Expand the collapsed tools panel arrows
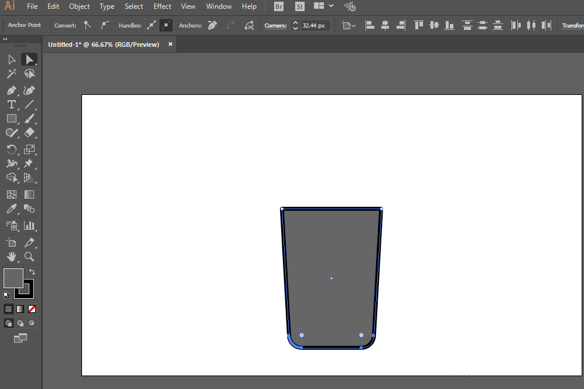Screen dimensions: 584x389 point(5,39)
